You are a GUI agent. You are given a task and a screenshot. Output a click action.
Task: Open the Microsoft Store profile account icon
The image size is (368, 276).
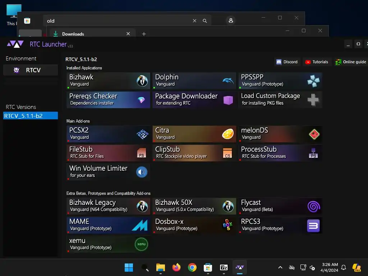point(231,20)
